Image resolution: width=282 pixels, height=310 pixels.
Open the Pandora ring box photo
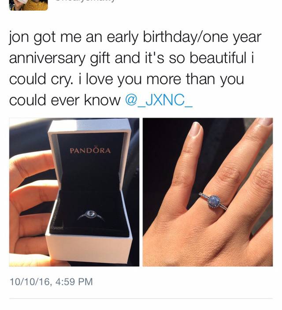[74, 192]
